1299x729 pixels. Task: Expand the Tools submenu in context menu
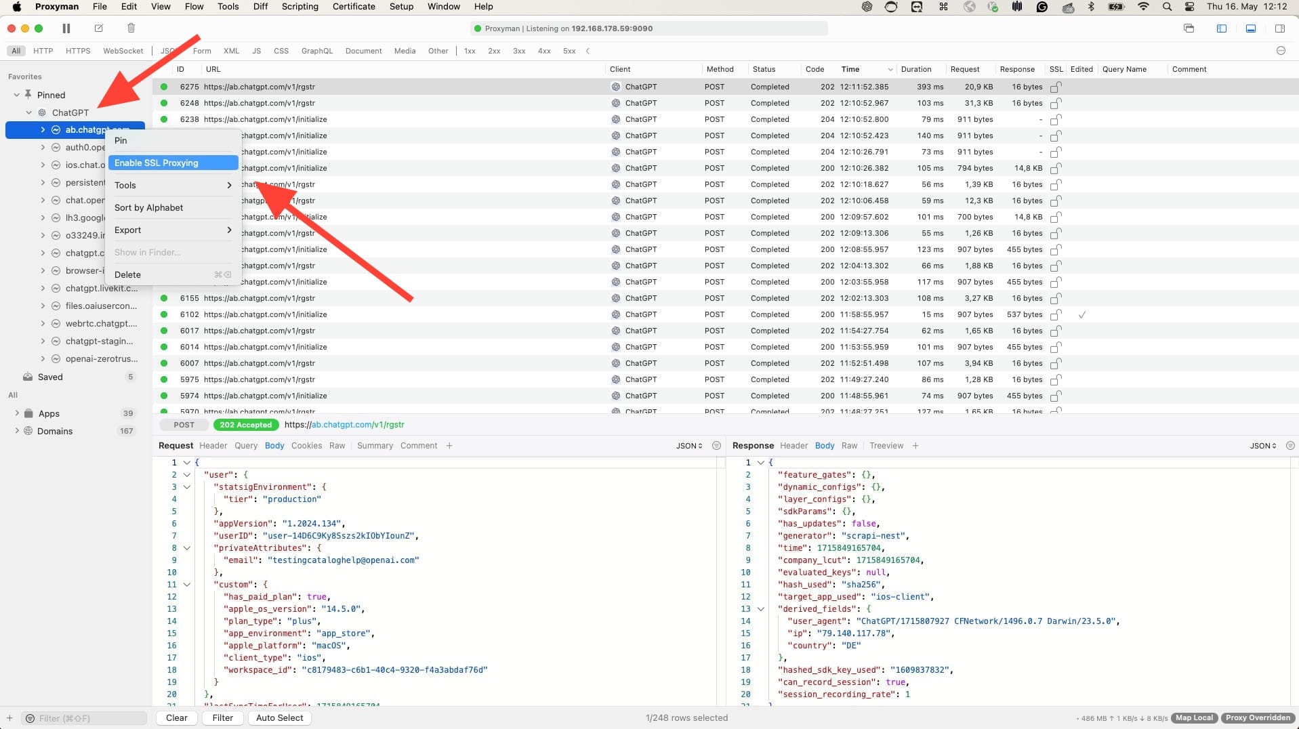173,185
